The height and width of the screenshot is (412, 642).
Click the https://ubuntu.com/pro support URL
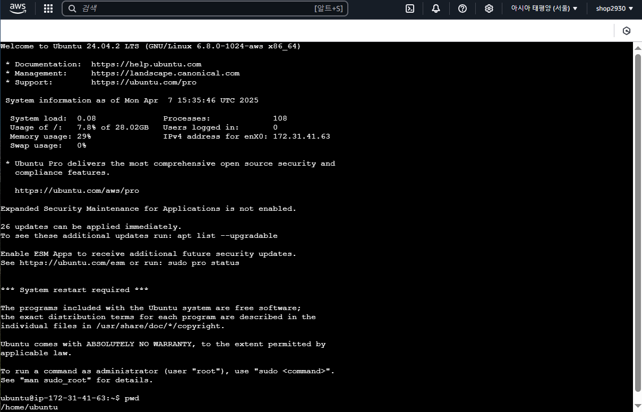point(144,82)
